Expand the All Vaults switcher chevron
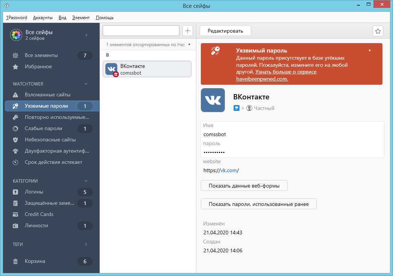The width and height of the screenshot is (393, 276). 86,35
